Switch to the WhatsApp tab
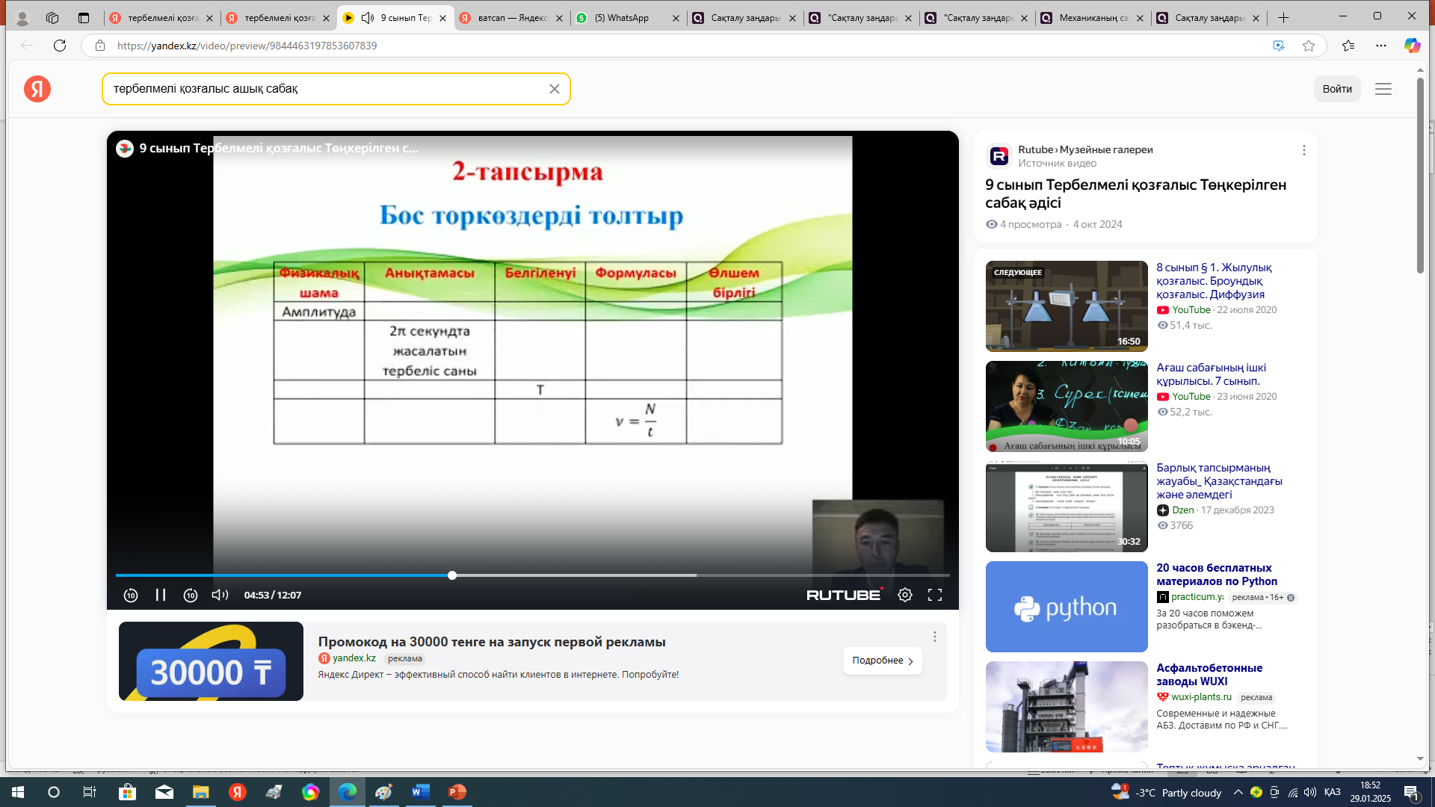1435x807 pixels. pyautogui.click(x=626, y=18)
